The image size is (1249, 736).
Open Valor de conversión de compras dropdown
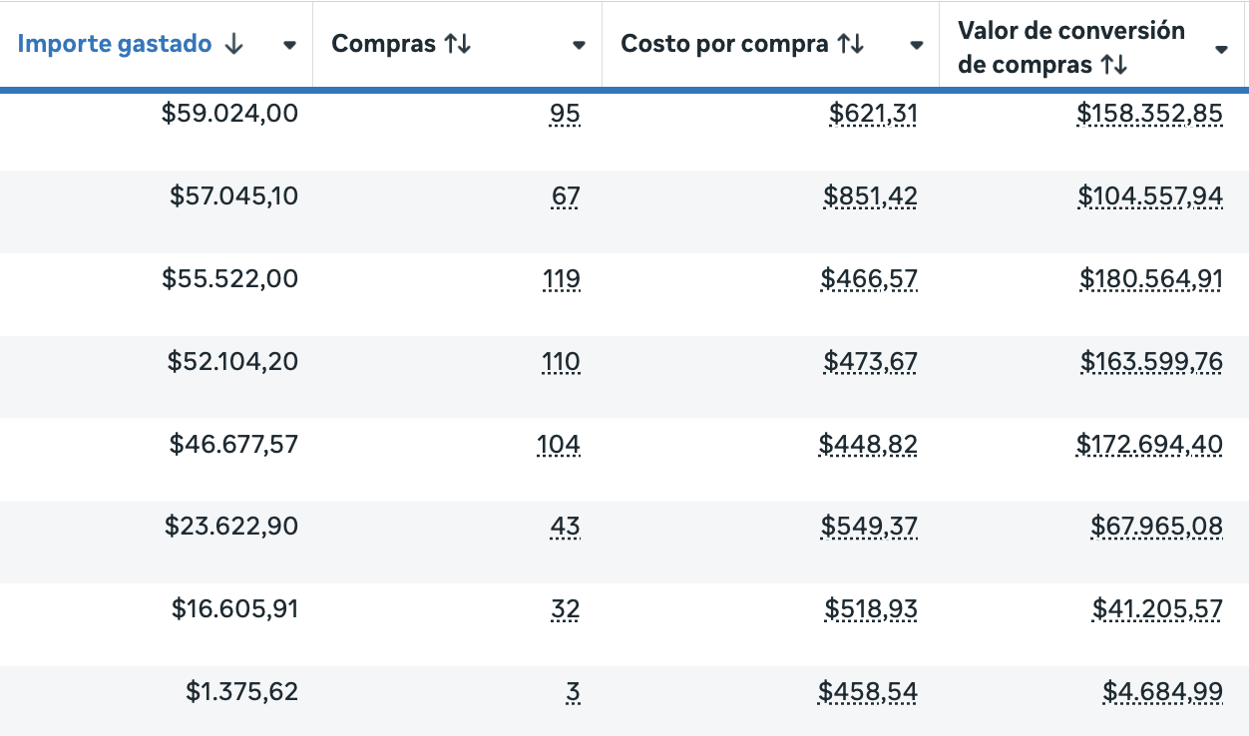point(1221,49)
